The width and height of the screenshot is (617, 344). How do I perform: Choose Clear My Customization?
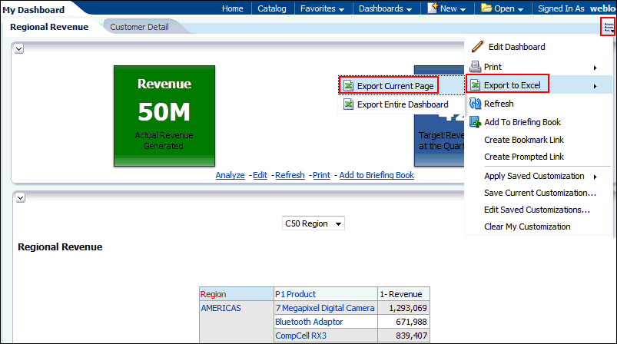527,227
